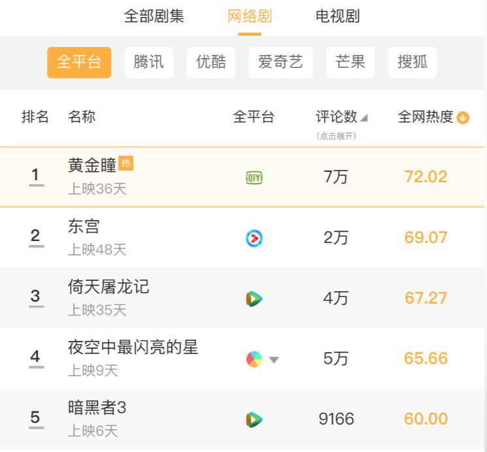Filter by 优酷 platform
This screenshot has width=487, height=452.
[211, 62]
